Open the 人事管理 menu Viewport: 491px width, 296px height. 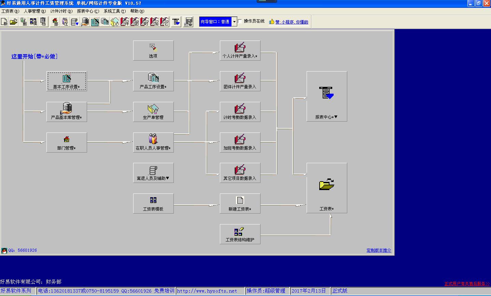(x=34, y=11)
